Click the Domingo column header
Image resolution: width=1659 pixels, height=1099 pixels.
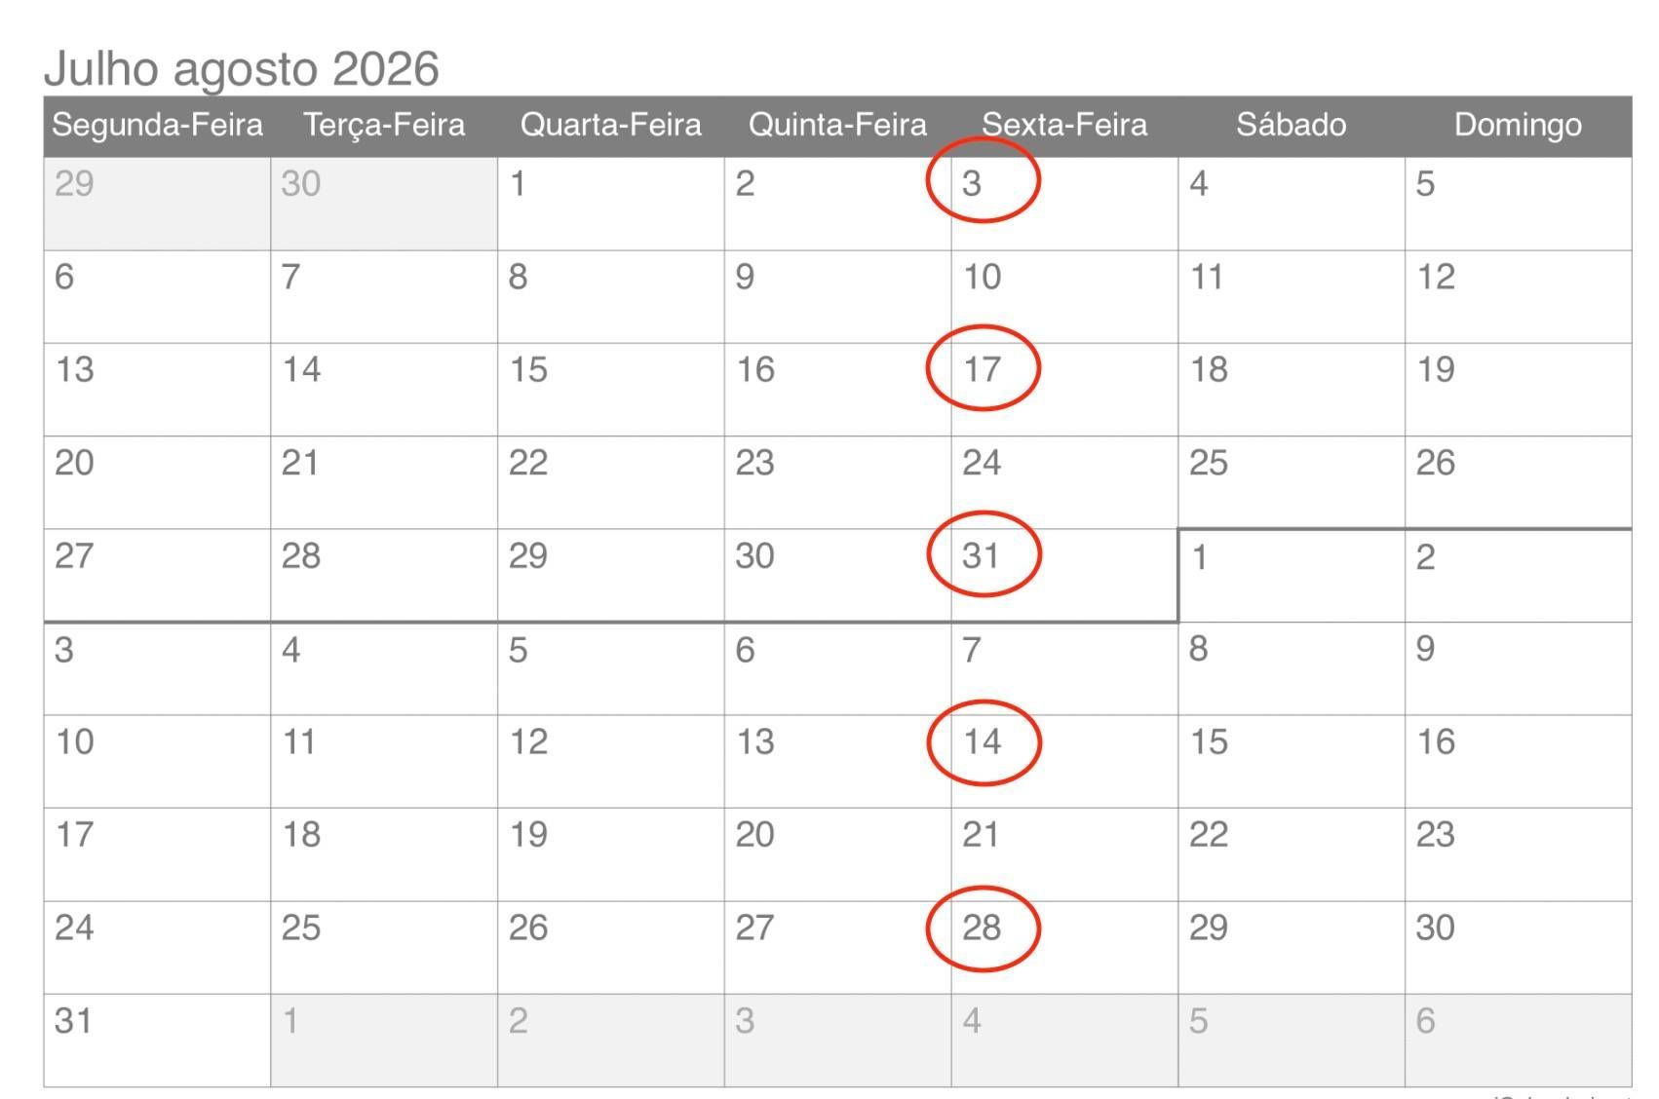click(1518, 125)
